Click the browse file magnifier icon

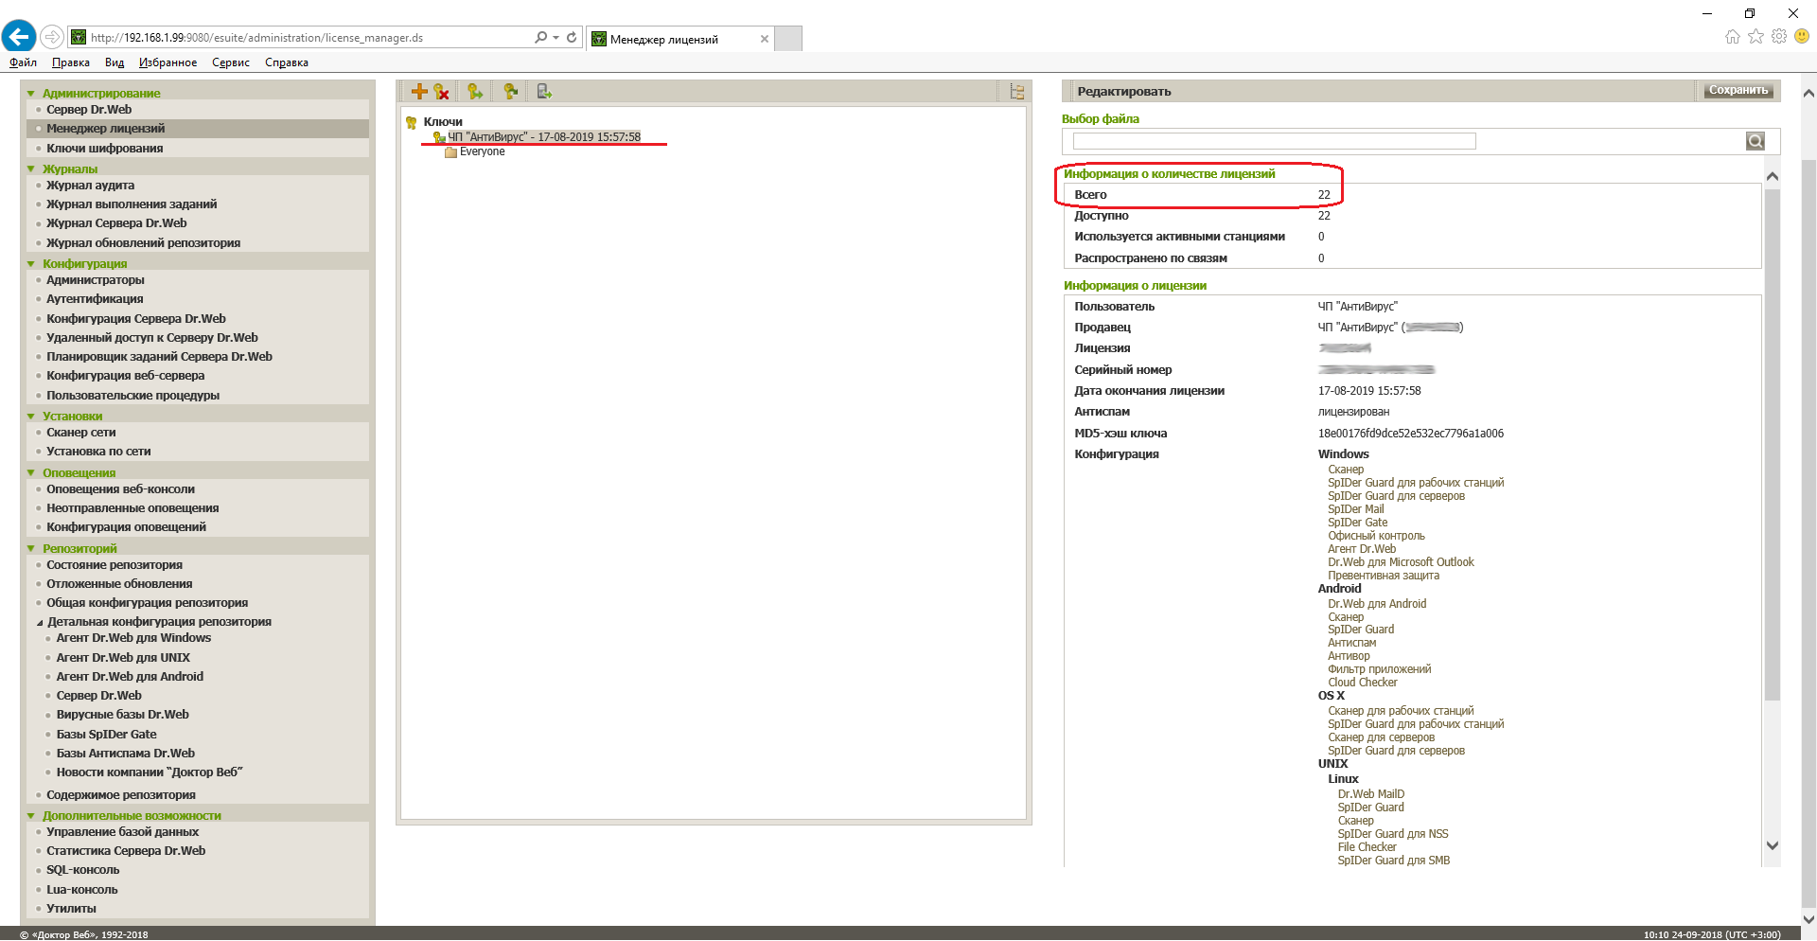click(x=1755, y=141)
